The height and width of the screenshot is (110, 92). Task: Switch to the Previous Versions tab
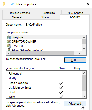(19, 13)
